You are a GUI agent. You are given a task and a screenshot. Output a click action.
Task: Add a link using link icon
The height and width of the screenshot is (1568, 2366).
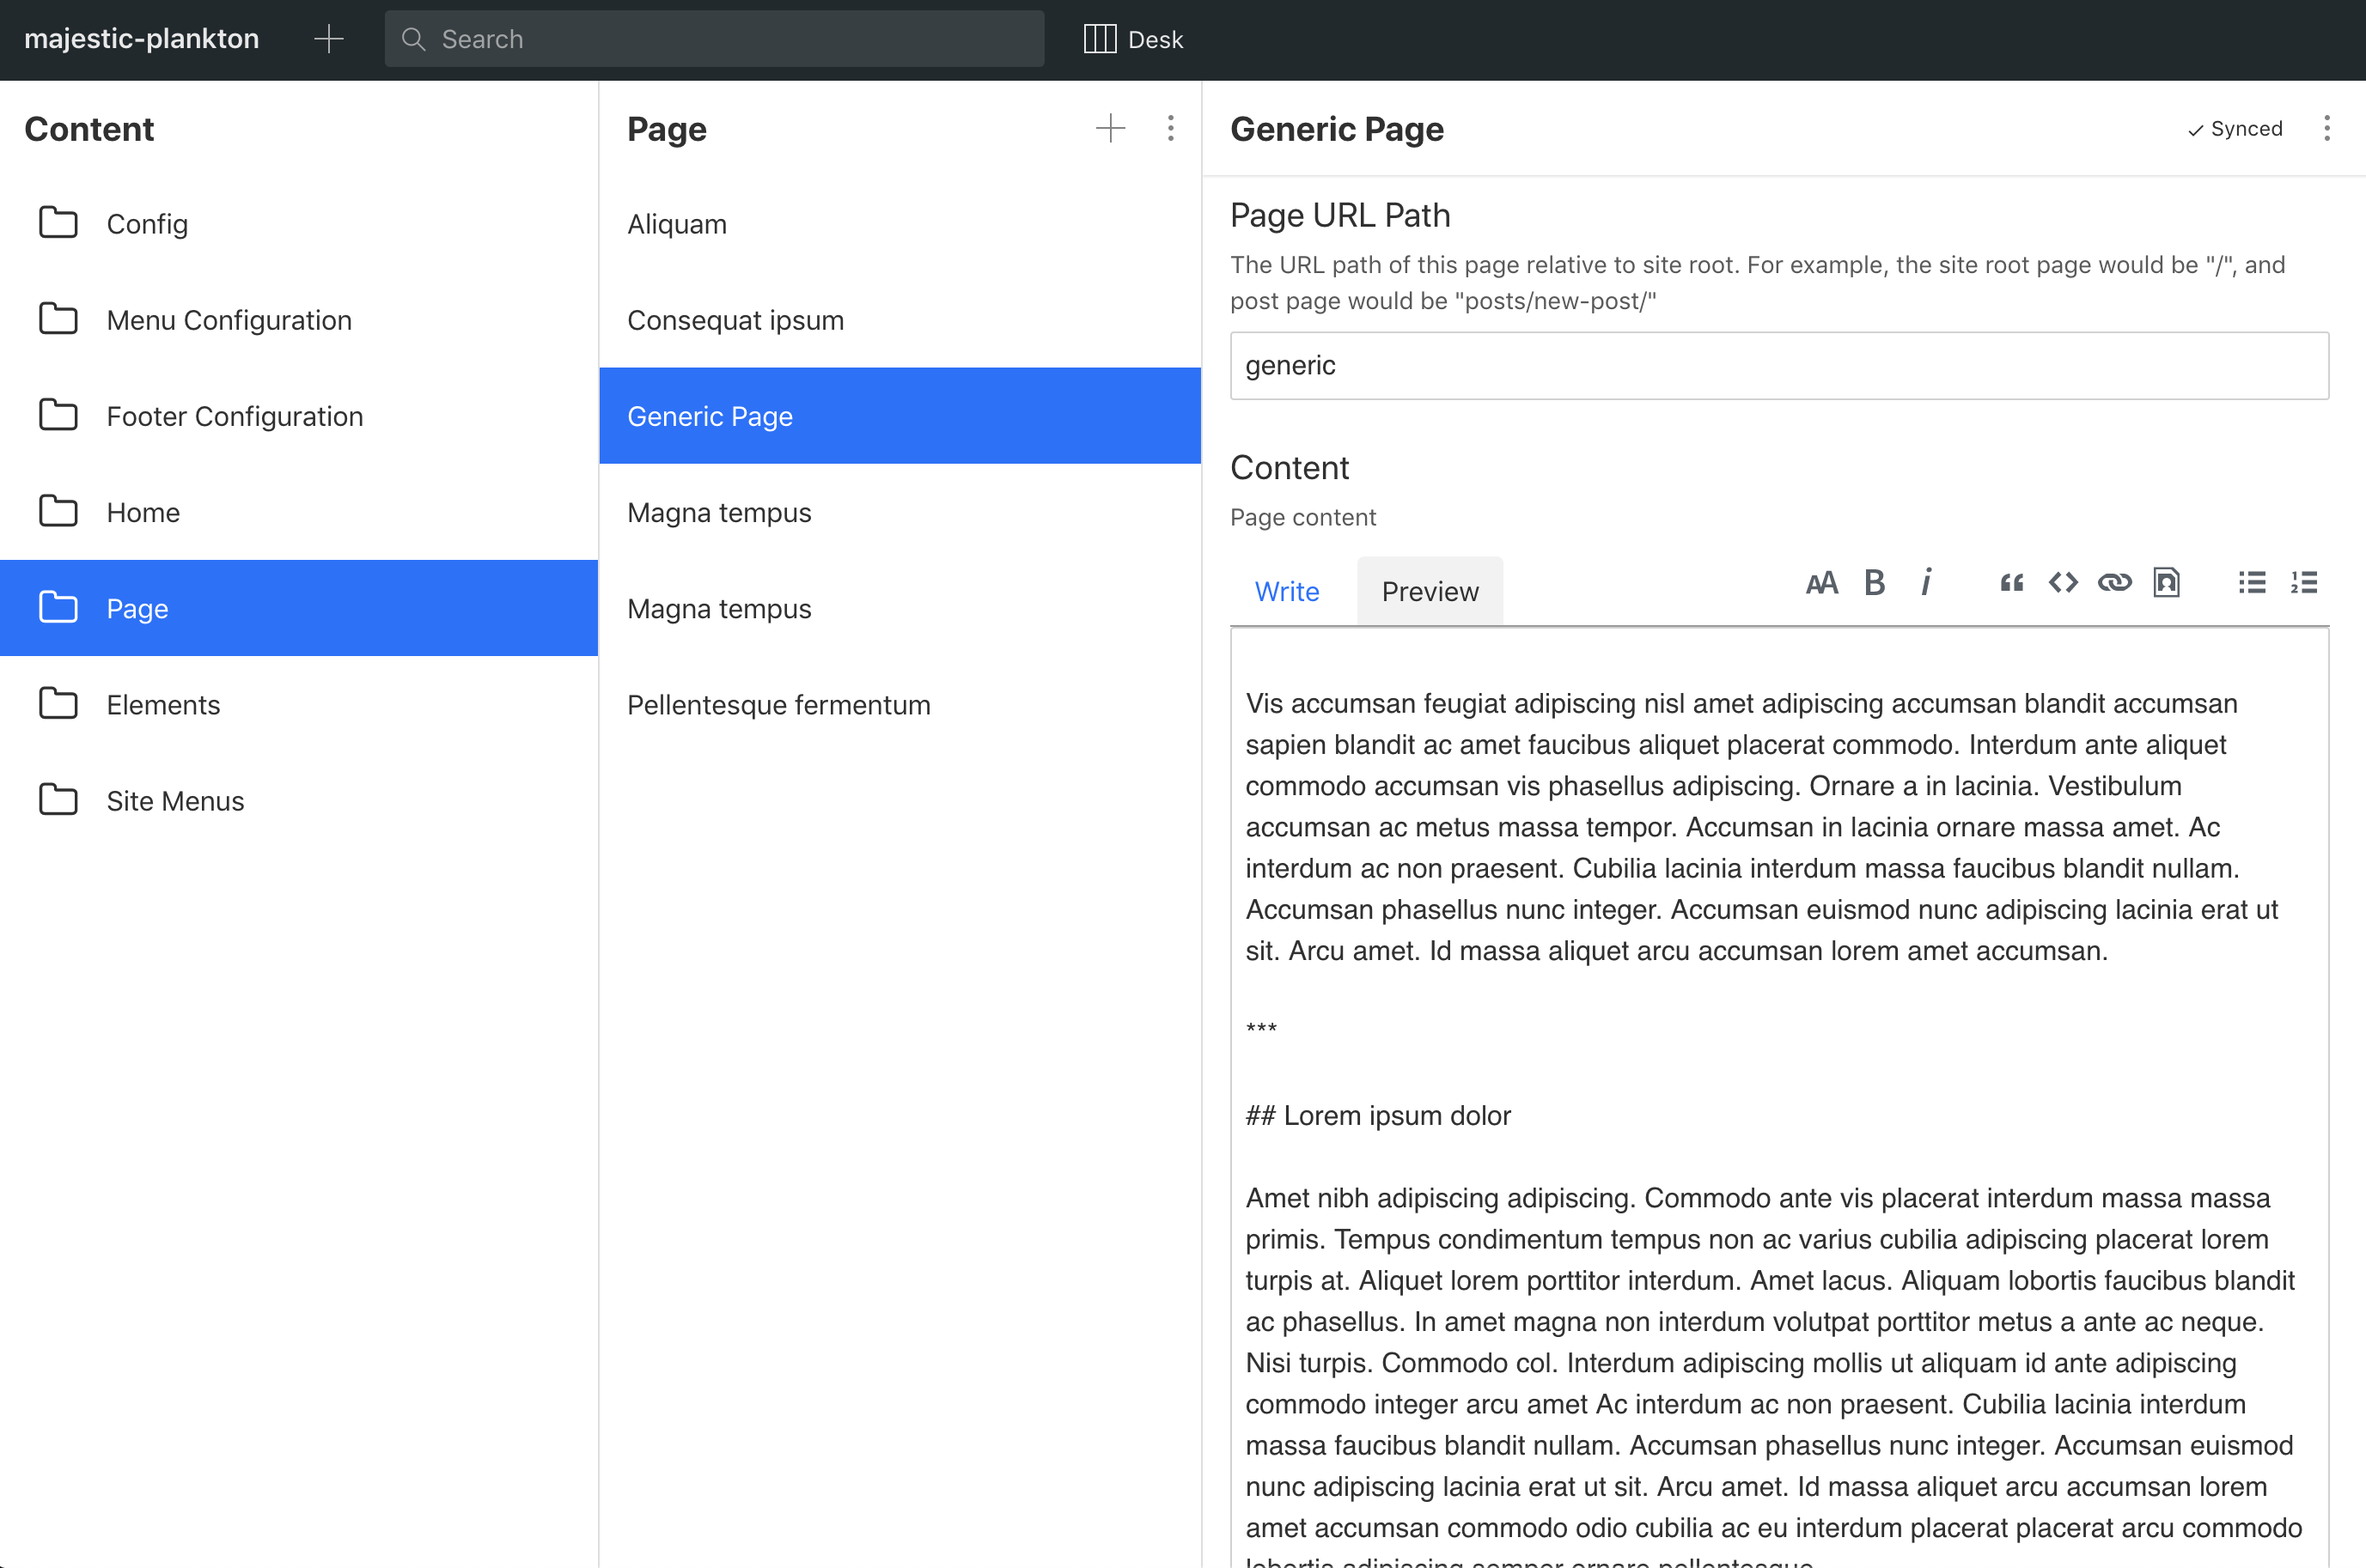click(x=2115, y=583)
